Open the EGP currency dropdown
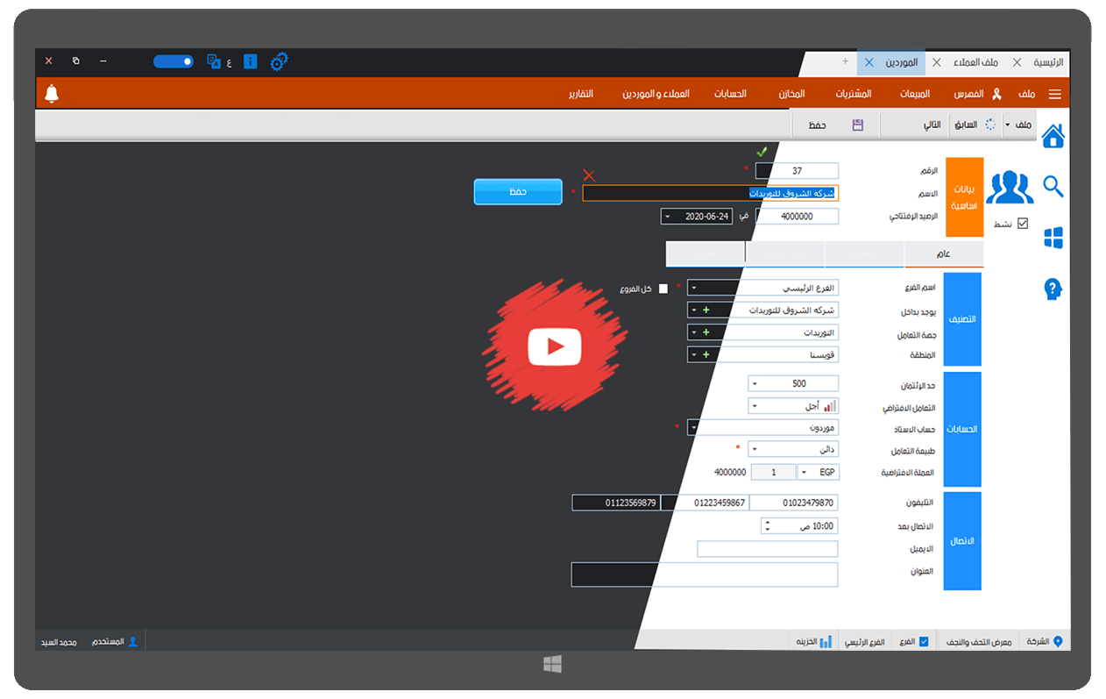 805,472
